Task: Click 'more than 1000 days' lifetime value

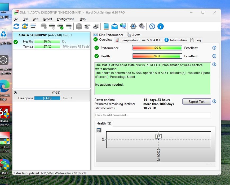Action: pos(158,104)
